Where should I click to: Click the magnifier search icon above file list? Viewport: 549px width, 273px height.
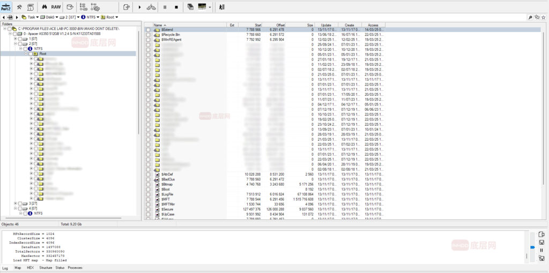[530, 17]
